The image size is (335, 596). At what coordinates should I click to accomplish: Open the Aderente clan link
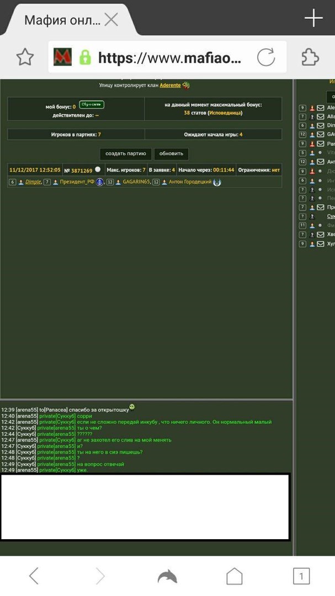point(171,86)
